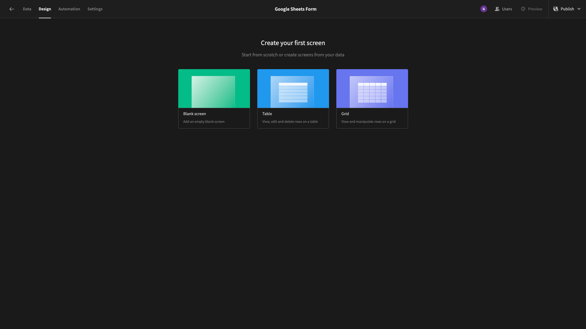
Task: Expand the Publish dropdown chevron
Action: coord(579,9)
